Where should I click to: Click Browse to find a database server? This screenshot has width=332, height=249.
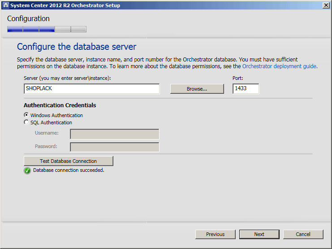tap(197, 89)
